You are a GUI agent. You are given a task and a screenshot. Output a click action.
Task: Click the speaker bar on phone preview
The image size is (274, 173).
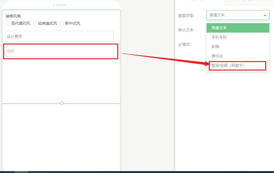click(x=61, y=5)
